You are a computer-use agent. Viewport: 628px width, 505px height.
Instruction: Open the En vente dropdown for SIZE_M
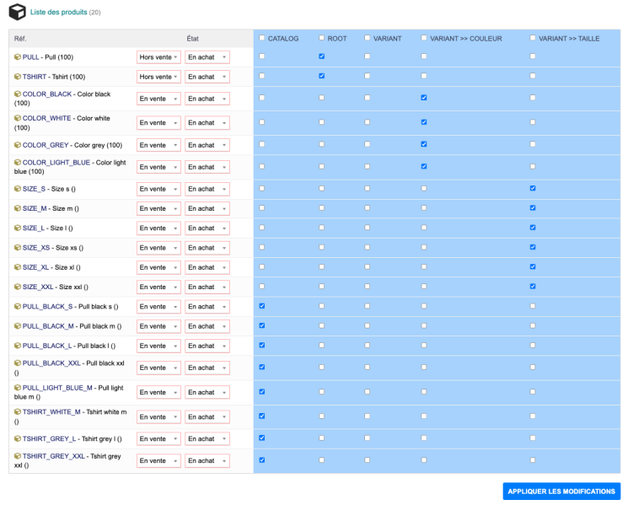point(158,208)
